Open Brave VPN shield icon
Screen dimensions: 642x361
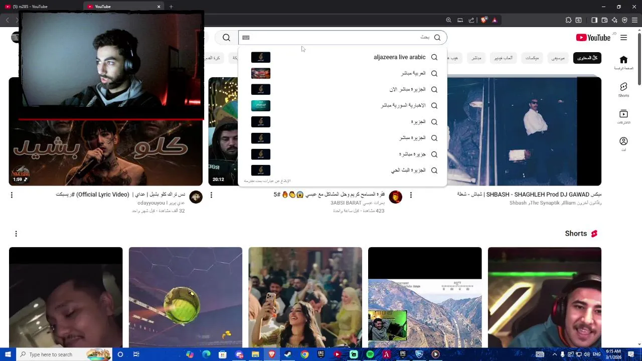pos(624,20)
